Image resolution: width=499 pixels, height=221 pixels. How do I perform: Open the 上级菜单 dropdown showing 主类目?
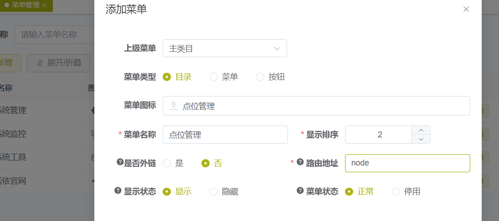pos(225,48)
